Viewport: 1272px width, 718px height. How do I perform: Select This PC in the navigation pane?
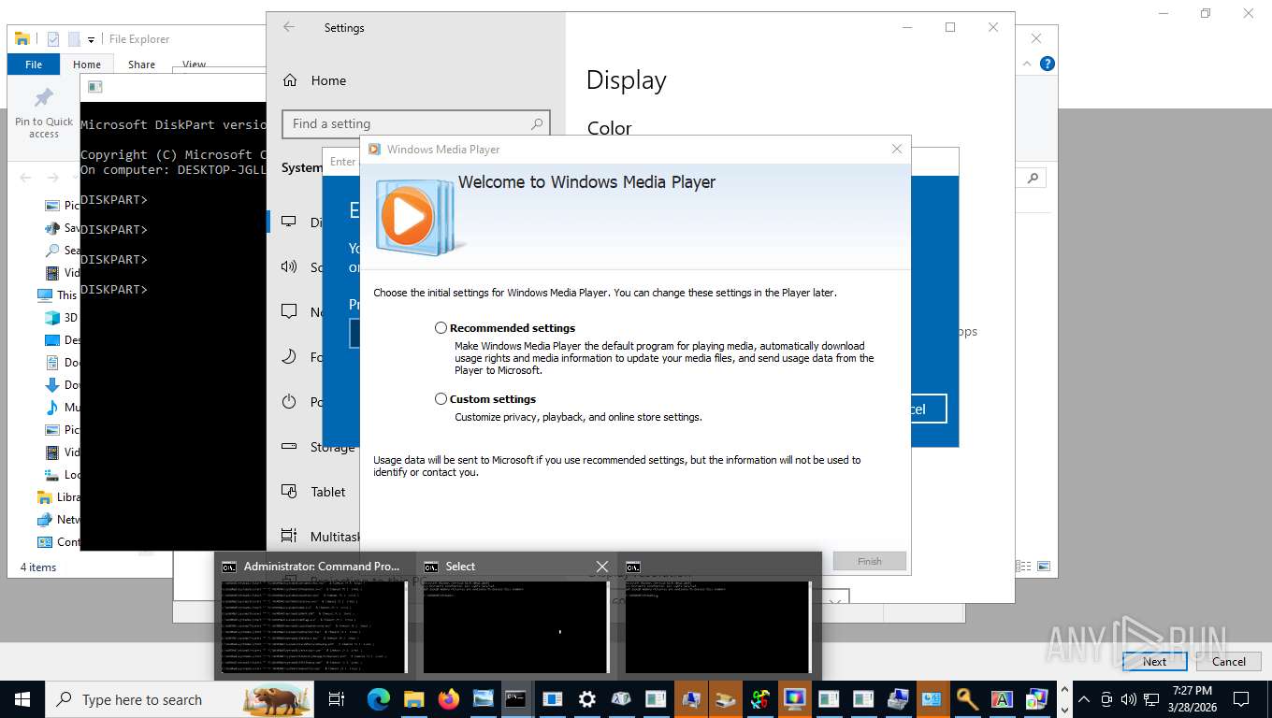(x=58, y=294)
